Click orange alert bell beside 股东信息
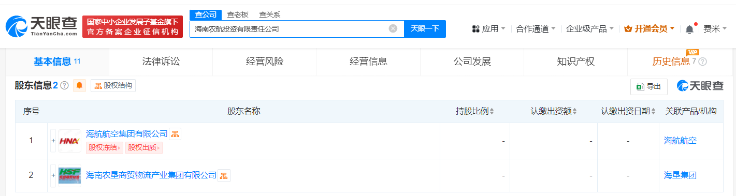 click(80, 86)
